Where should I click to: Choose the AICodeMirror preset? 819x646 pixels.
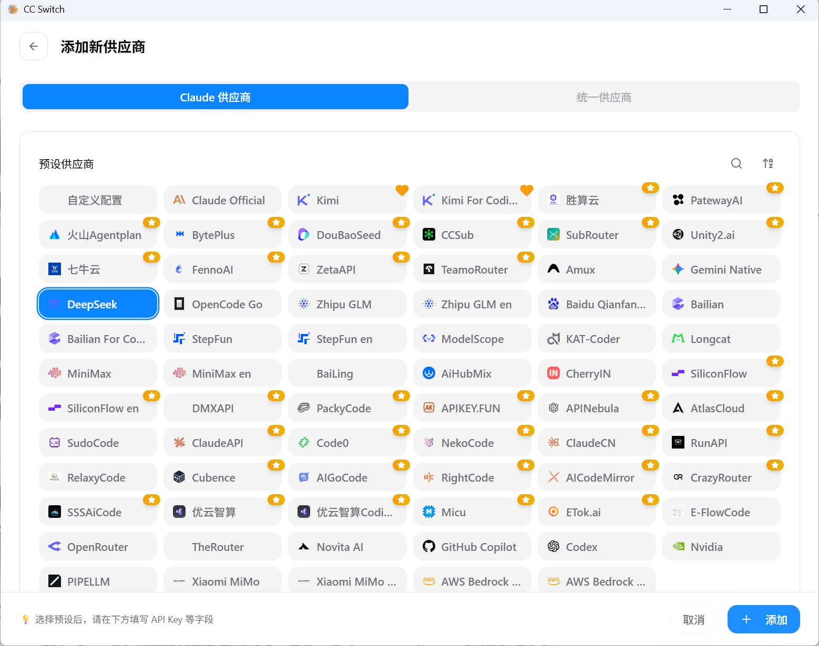(597, 477)
